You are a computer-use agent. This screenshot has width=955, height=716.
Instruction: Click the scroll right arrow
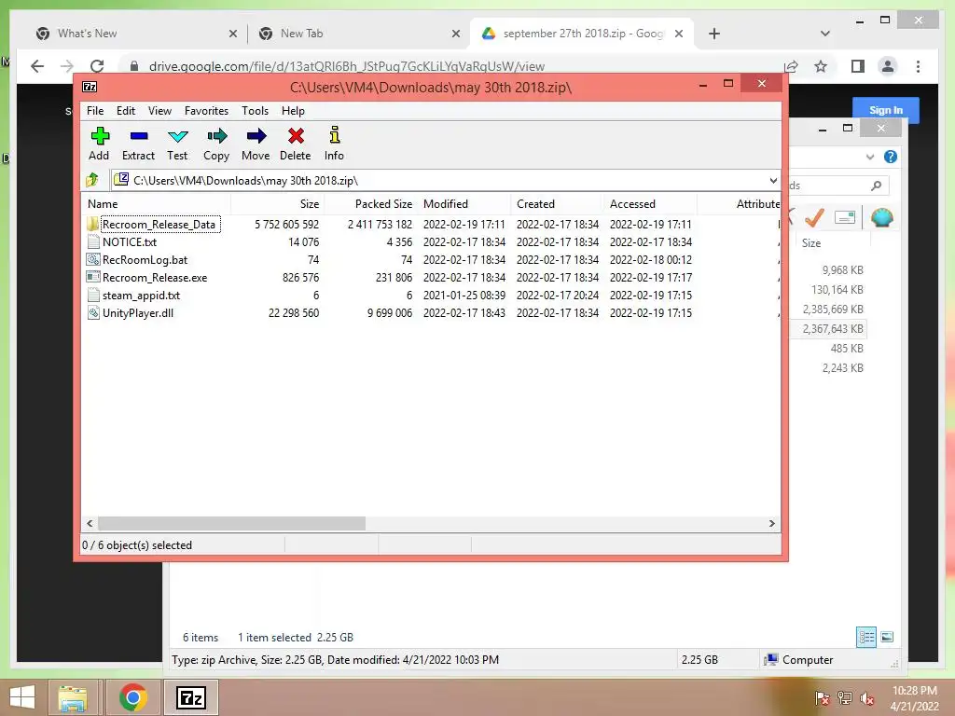pos(771,523)
